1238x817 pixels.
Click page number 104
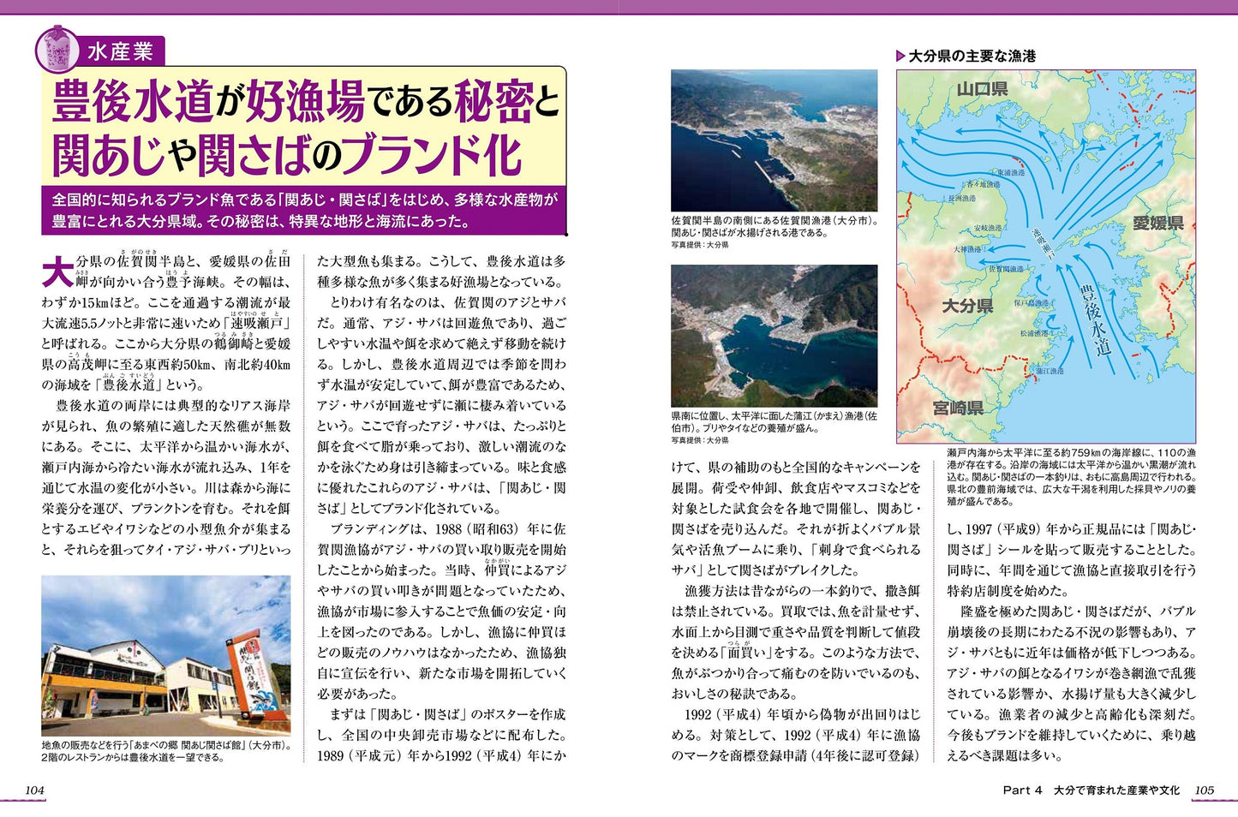coord(35,790)
